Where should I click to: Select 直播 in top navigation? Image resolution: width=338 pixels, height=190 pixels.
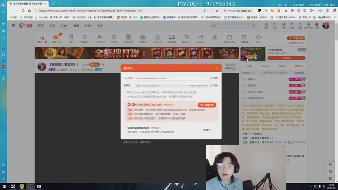point(52,26)
